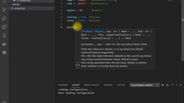Open the Docker view
The image size is (184, 103).
click(4, 44)
